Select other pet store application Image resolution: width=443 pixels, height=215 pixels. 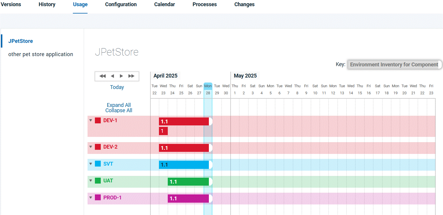coord(41,54)
